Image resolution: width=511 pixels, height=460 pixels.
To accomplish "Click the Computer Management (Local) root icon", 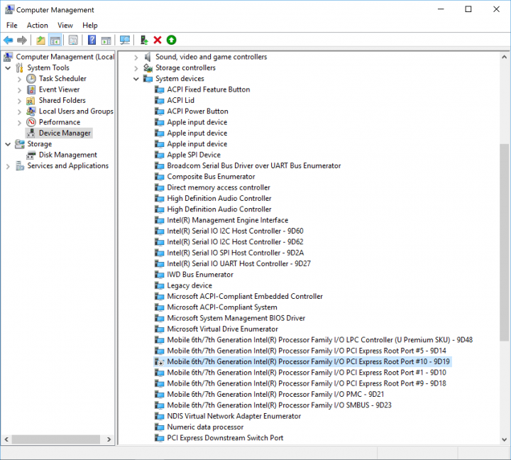I will coord(8,57).
